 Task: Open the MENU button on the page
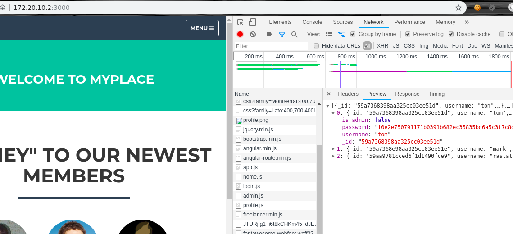coord(202,28)
